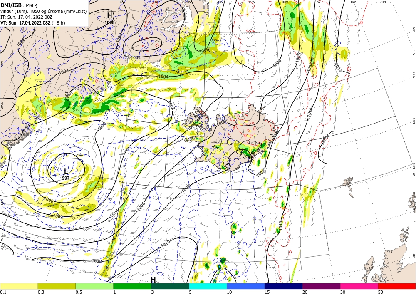
Task: Click the '10W' longitude label at top
Action: click(x=285, y=2)
